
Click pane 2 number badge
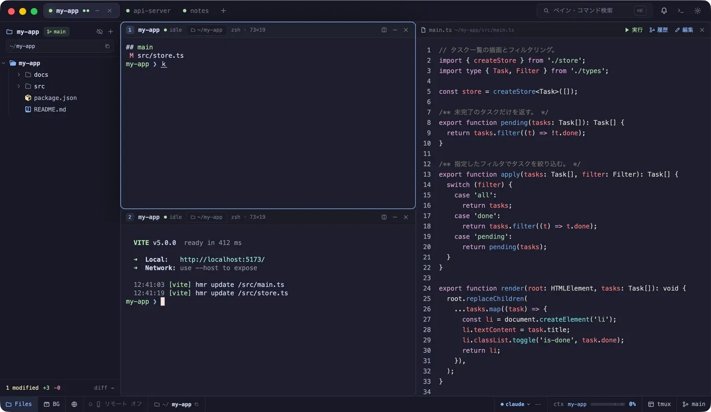point(130,217)
